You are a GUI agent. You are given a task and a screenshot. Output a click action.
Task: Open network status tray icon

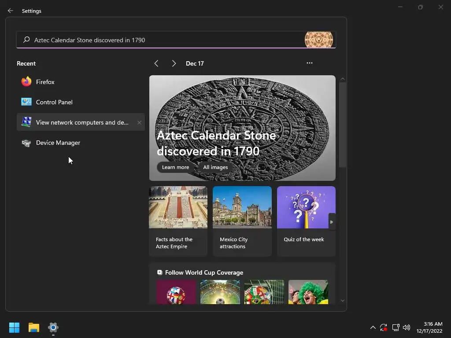(x=396, y=327)
